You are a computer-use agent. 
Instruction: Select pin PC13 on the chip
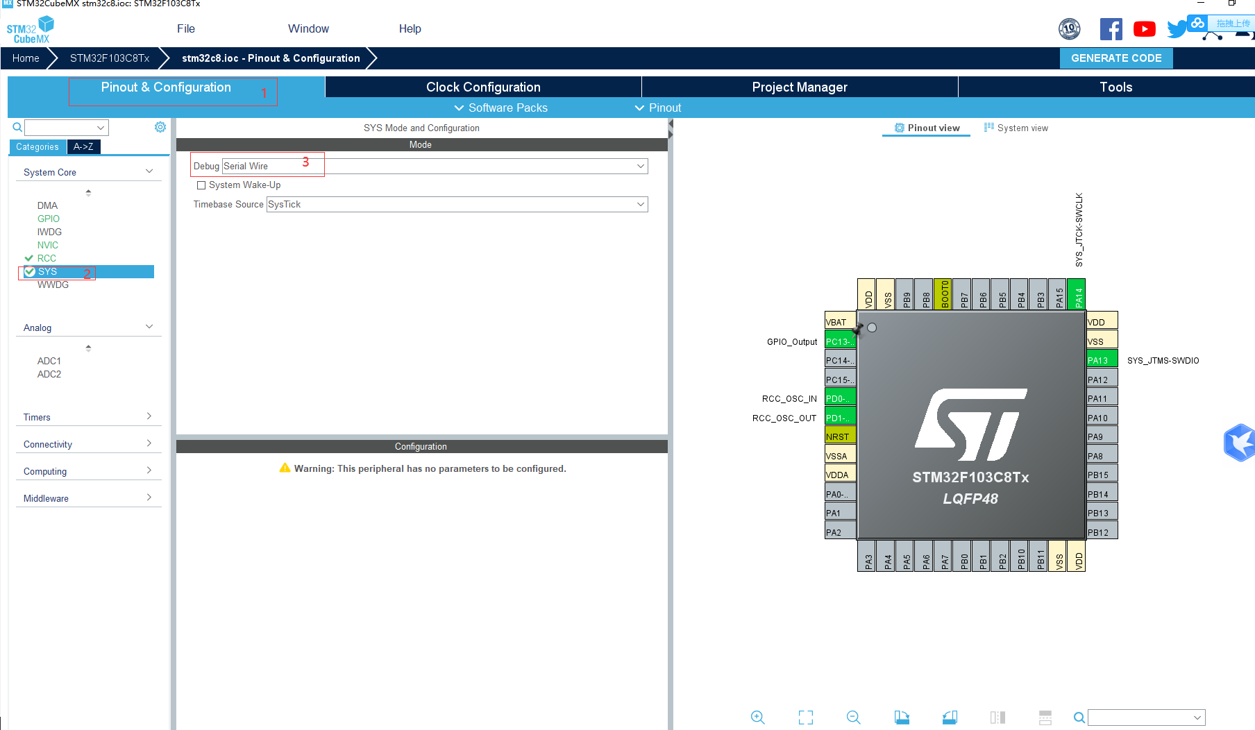click(x=840, y=341)
